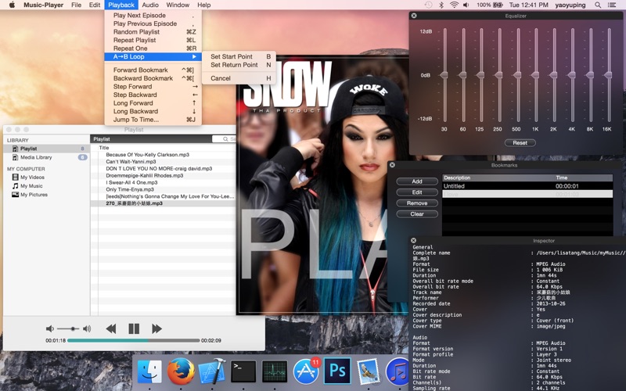
Task: Click A→B Loop submenu item
Action: coord(153,56)
